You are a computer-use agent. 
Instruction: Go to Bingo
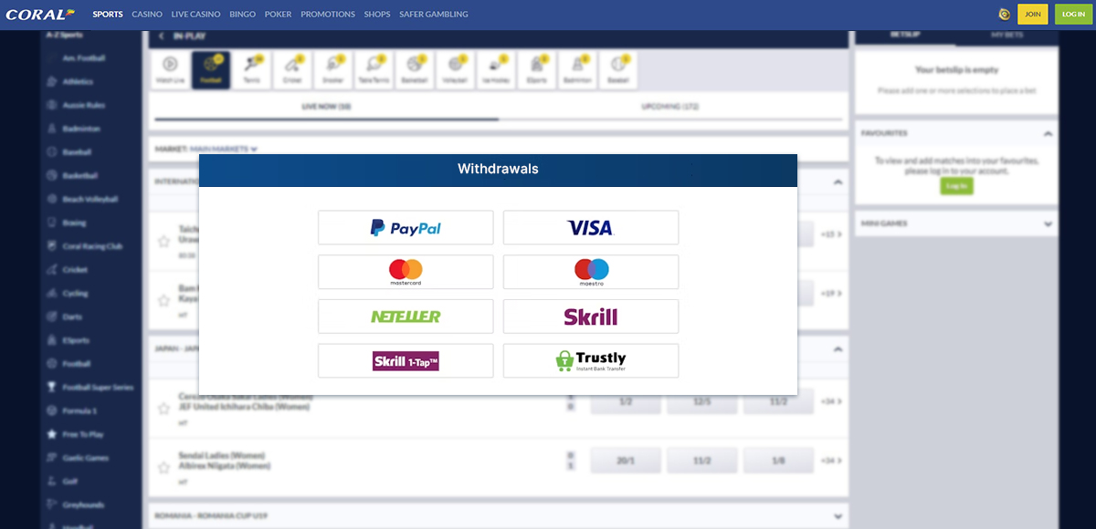coord(243,15)
